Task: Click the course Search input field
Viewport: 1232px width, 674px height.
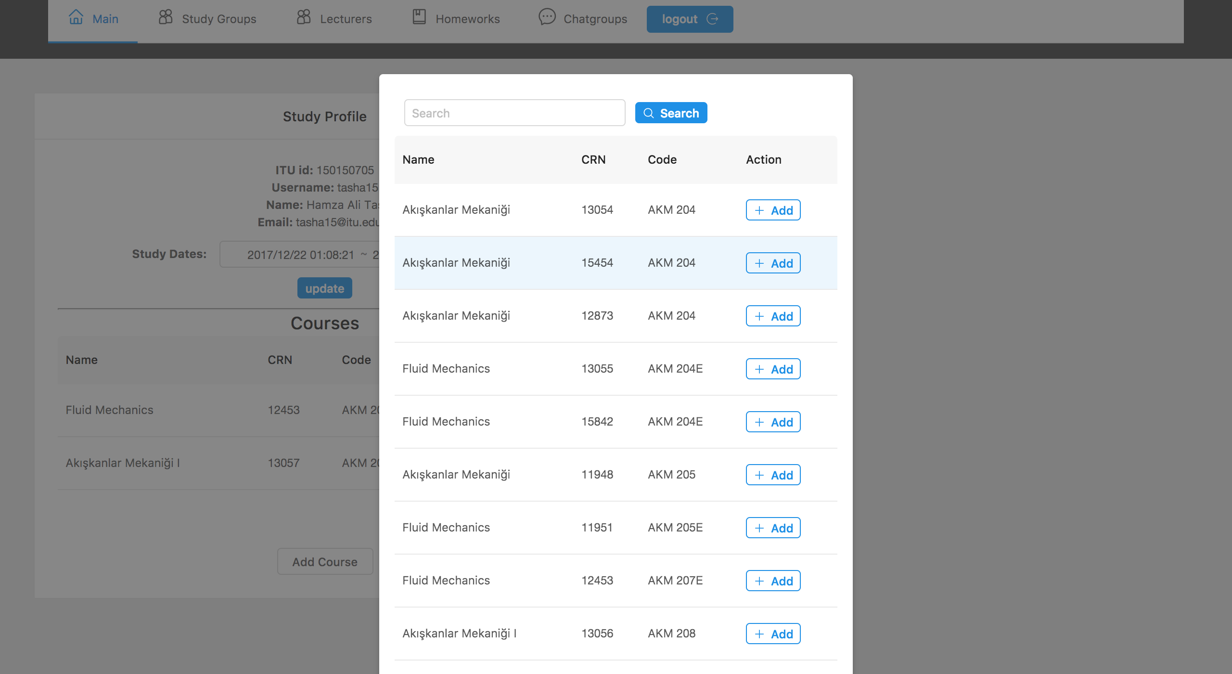Action: pos(514,113)
